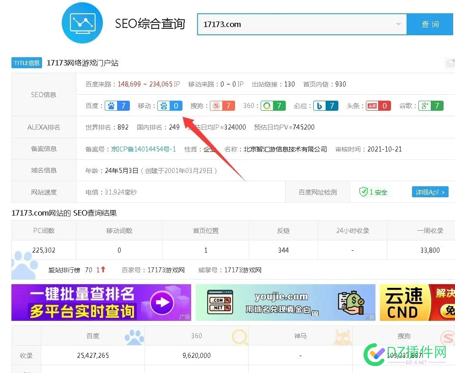Click the 预估日均PV≈745200 text

[284, 127]
